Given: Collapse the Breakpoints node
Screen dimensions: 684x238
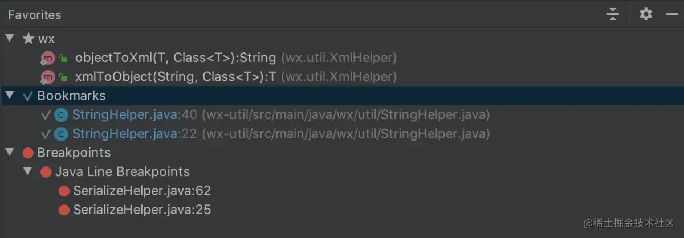Looking at the screenshot, I should pyautogui.click(x=9, y=153).
